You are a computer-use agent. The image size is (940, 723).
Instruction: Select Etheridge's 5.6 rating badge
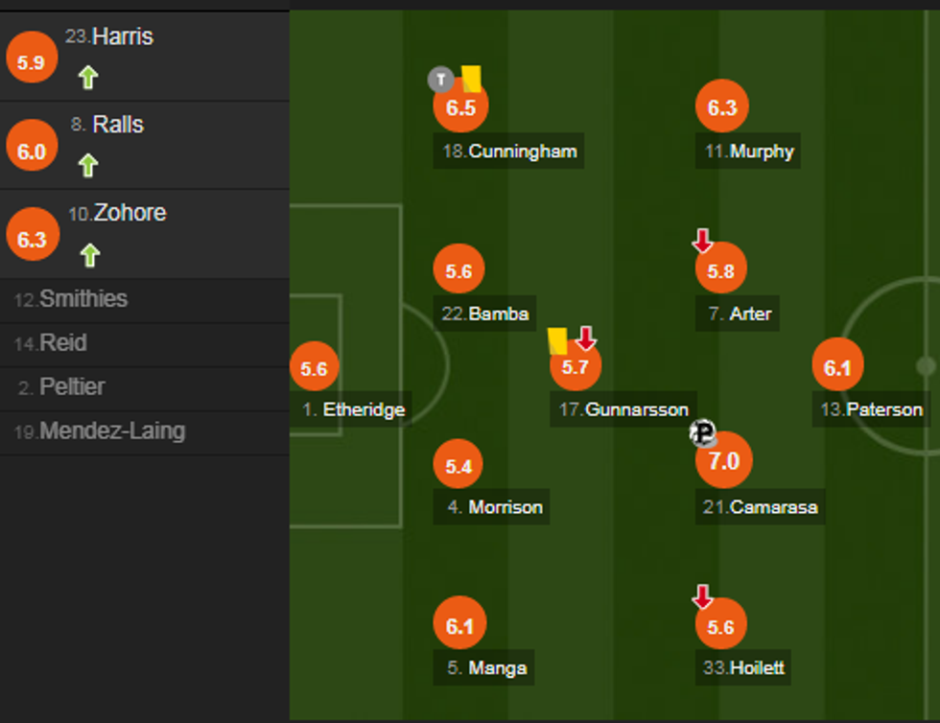tap(314, 369)
